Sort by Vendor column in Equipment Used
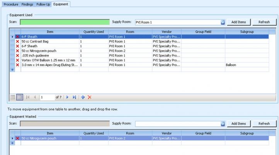The height and width of the screenshot is (155, 279). click(x=167, y=31)
